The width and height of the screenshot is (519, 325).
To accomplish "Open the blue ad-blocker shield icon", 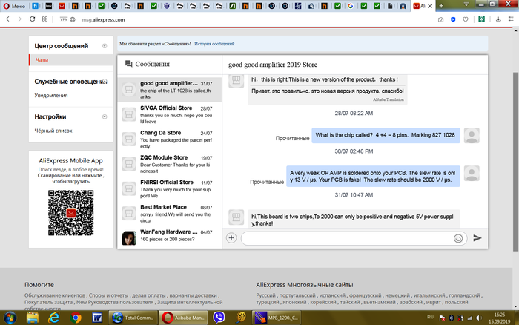I will (453, 19).
